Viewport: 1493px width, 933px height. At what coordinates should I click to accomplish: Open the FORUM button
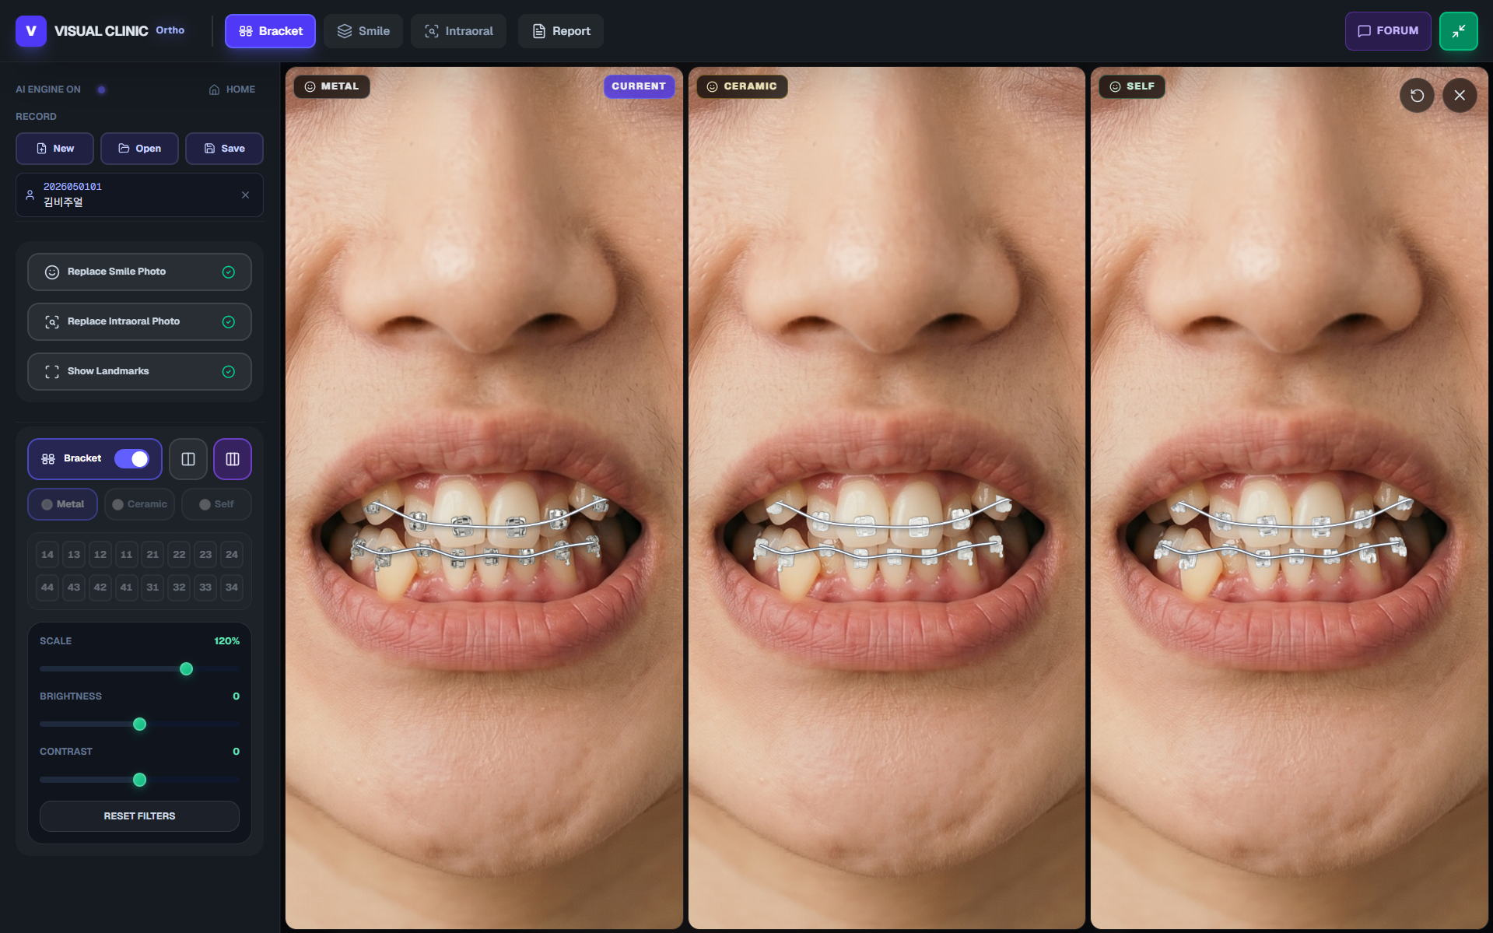tap(1388, 31)
